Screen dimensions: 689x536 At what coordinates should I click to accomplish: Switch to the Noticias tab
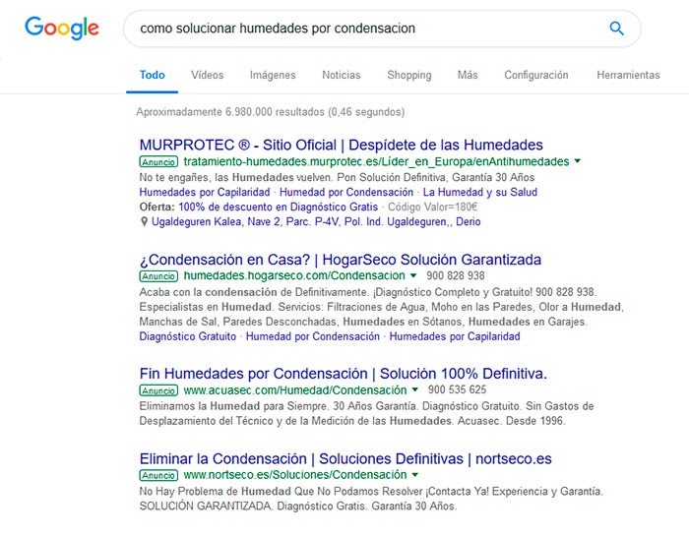(341, 75)
